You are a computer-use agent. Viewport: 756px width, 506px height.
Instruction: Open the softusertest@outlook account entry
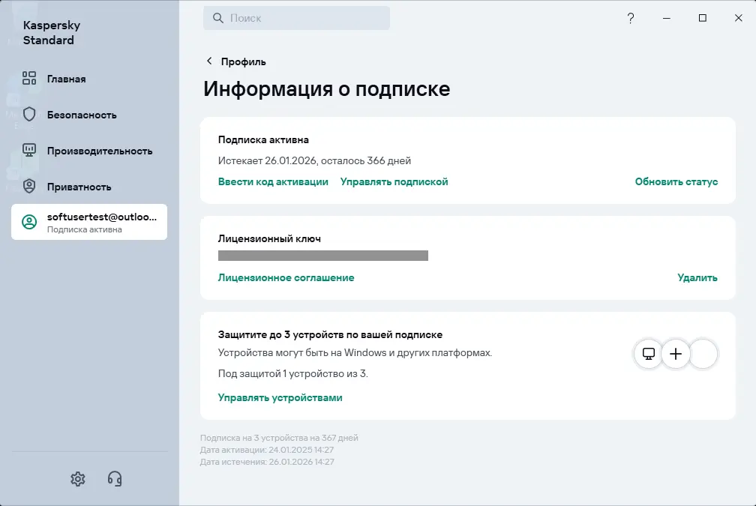[x=89, y=222]
